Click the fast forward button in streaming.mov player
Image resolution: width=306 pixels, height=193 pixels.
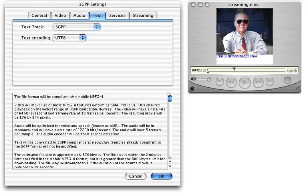coord(258,82)
